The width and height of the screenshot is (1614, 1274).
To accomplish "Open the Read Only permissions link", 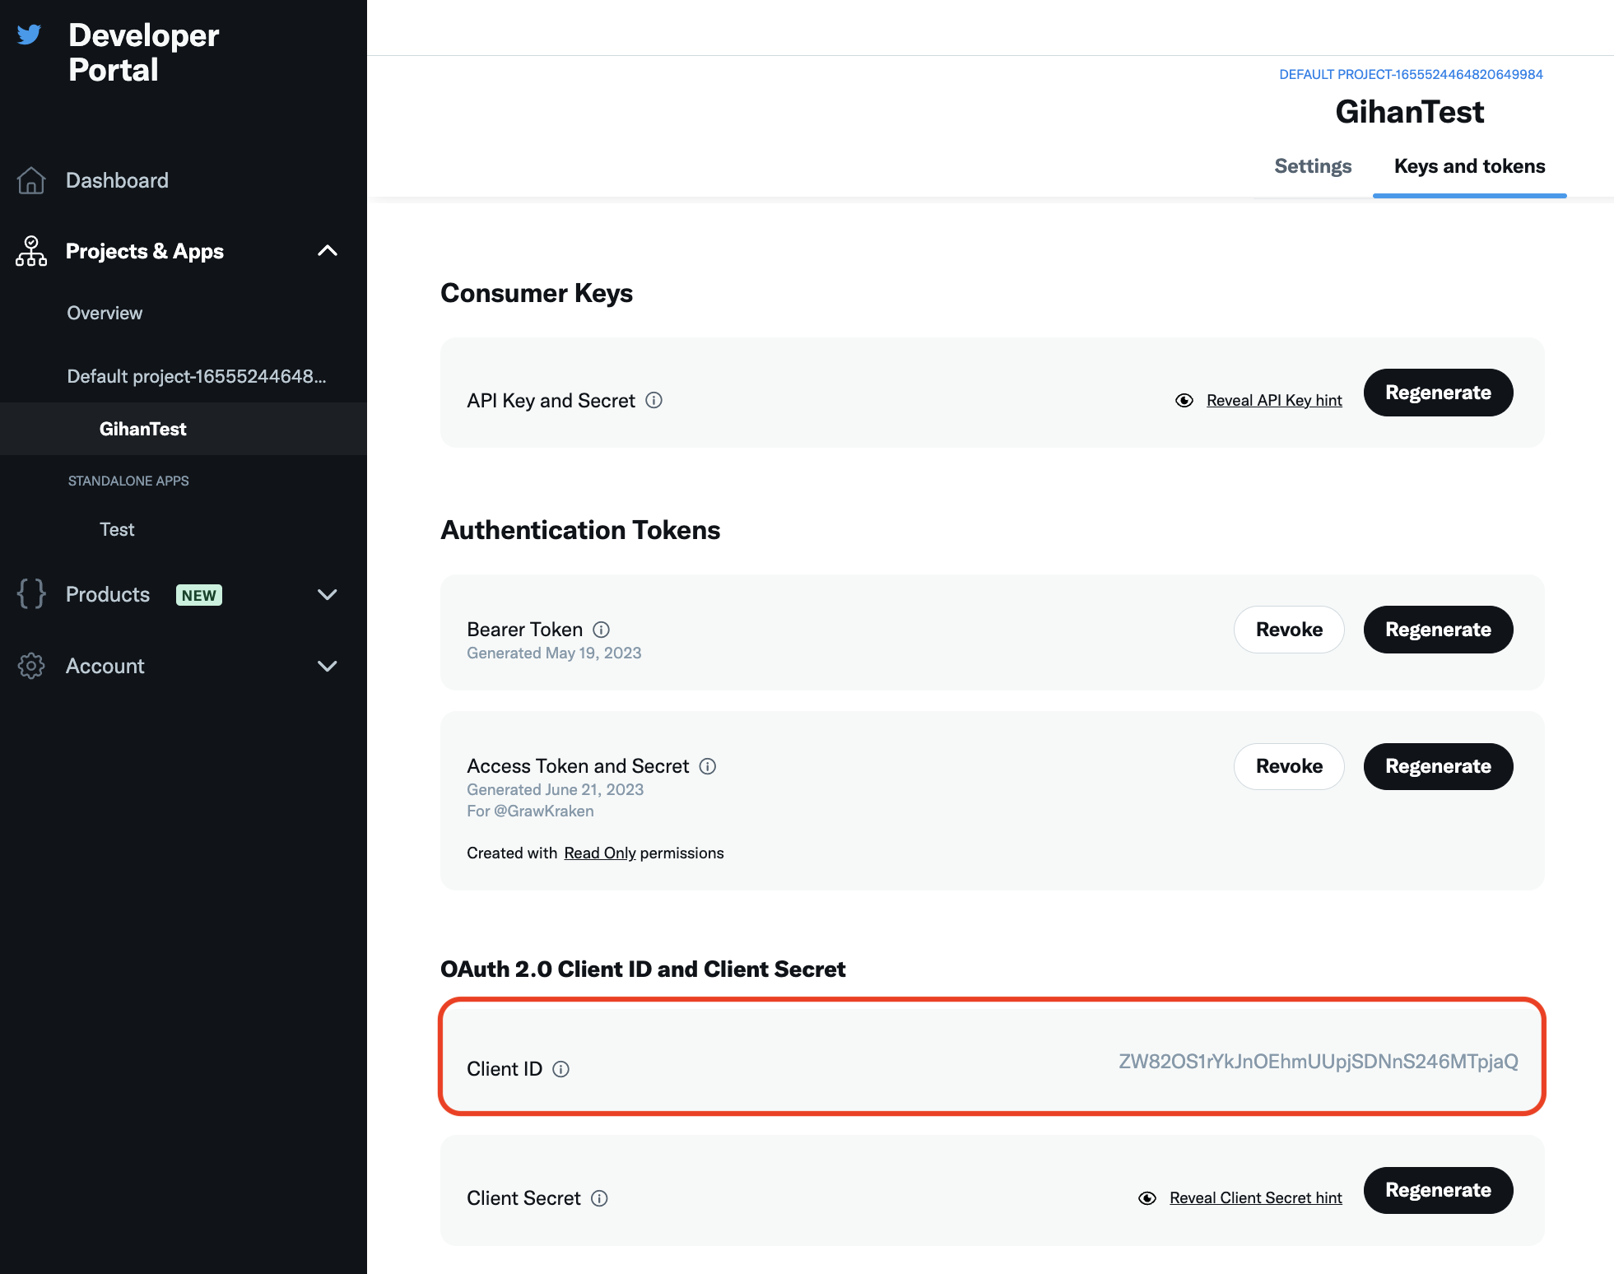I will 600,853.
